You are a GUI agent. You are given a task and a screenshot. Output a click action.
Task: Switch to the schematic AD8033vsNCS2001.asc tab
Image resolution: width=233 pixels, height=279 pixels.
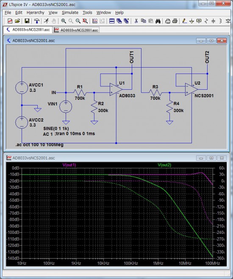(x=28, y=30)
